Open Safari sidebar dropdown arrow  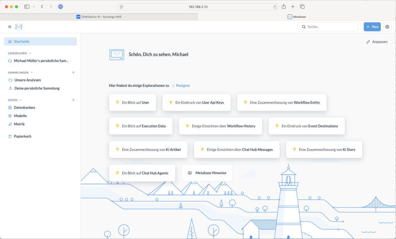tap(34, 7)
